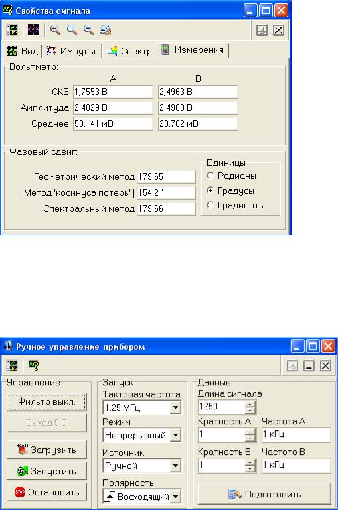Maximize the Ручное управление прибором window

[313, 347]
